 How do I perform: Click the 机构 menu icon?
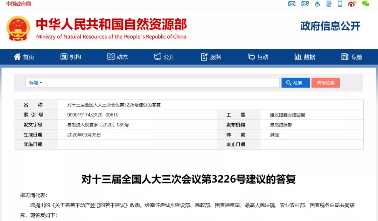pos(64,57)
